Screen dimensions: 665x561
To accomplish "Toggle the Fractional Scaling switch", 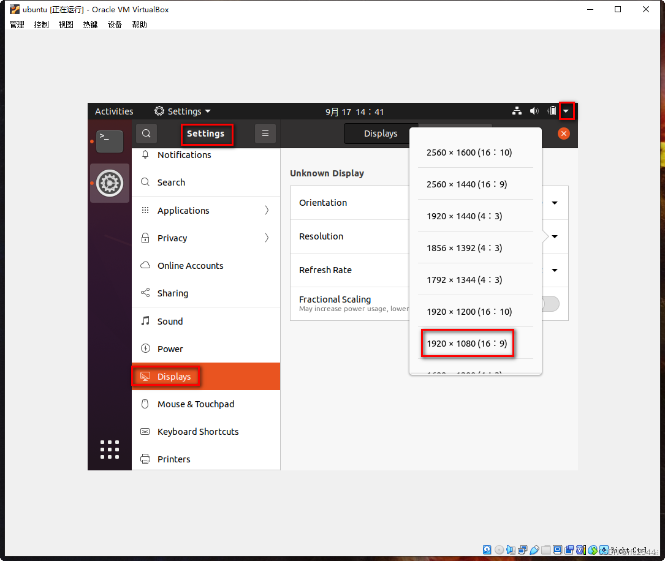I will 550,304.
